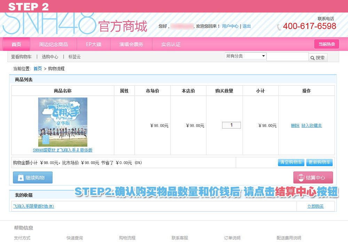Select the 实名认证 tab
This screenshot has height=242, width=348.
(x=171, y=45)
